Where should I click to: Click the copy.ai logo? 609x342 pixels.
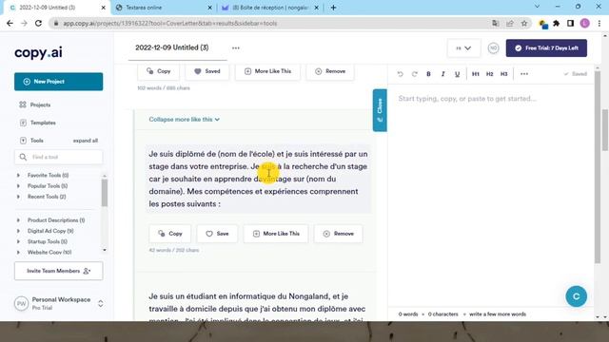38,53
